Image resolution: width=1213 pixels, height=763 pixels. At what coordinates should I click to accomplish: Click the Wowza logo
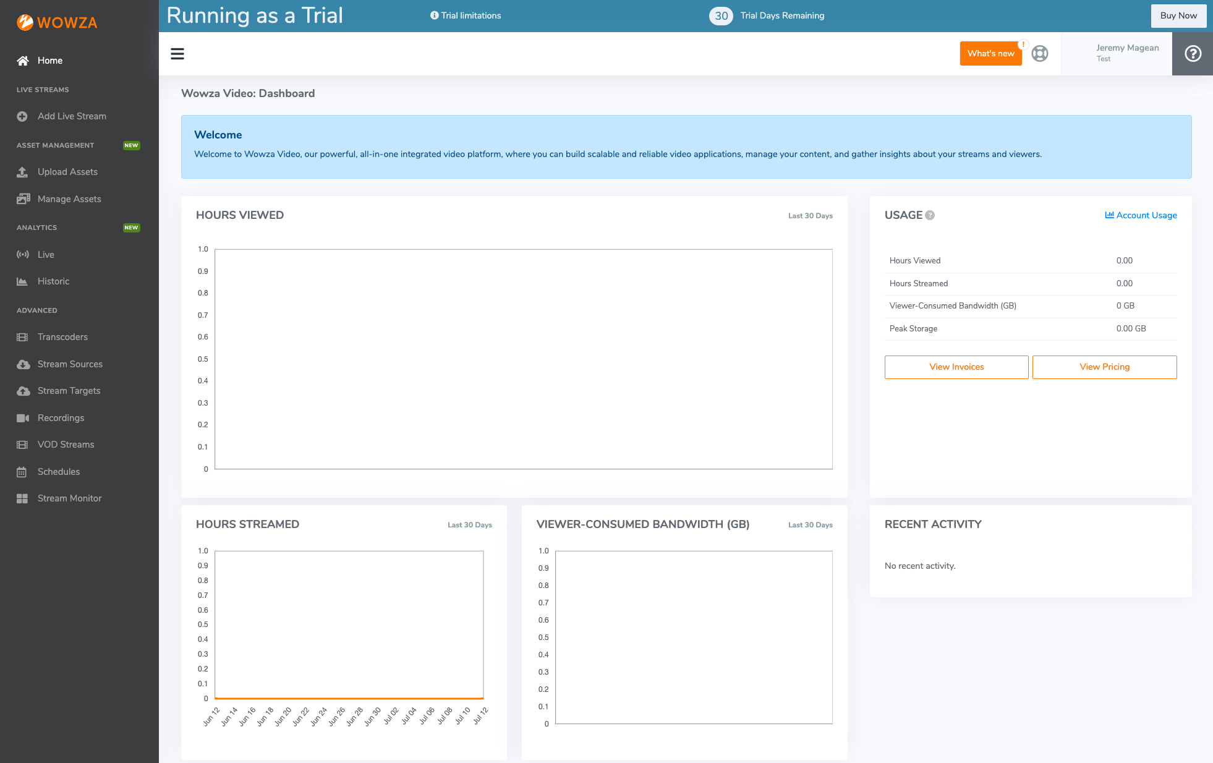(x=57, y=23)
